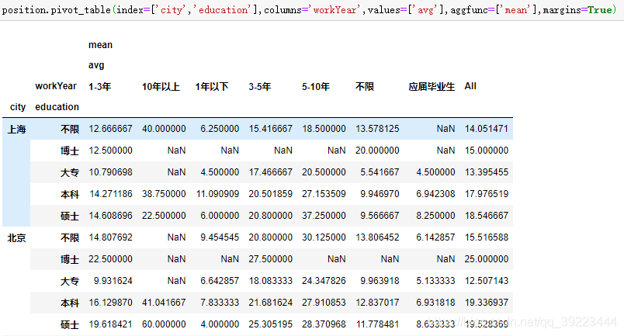Click the '10年以上' column header
This screenshot has width=624, height=336.
161,86
